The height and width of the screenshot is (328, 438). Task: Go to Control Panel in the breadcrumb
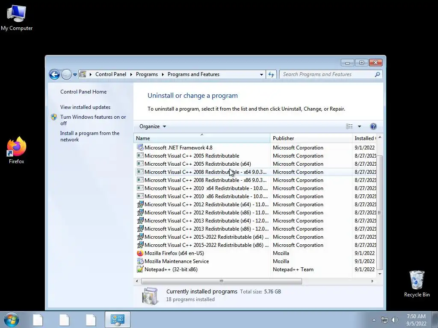[x=111, y=74]
